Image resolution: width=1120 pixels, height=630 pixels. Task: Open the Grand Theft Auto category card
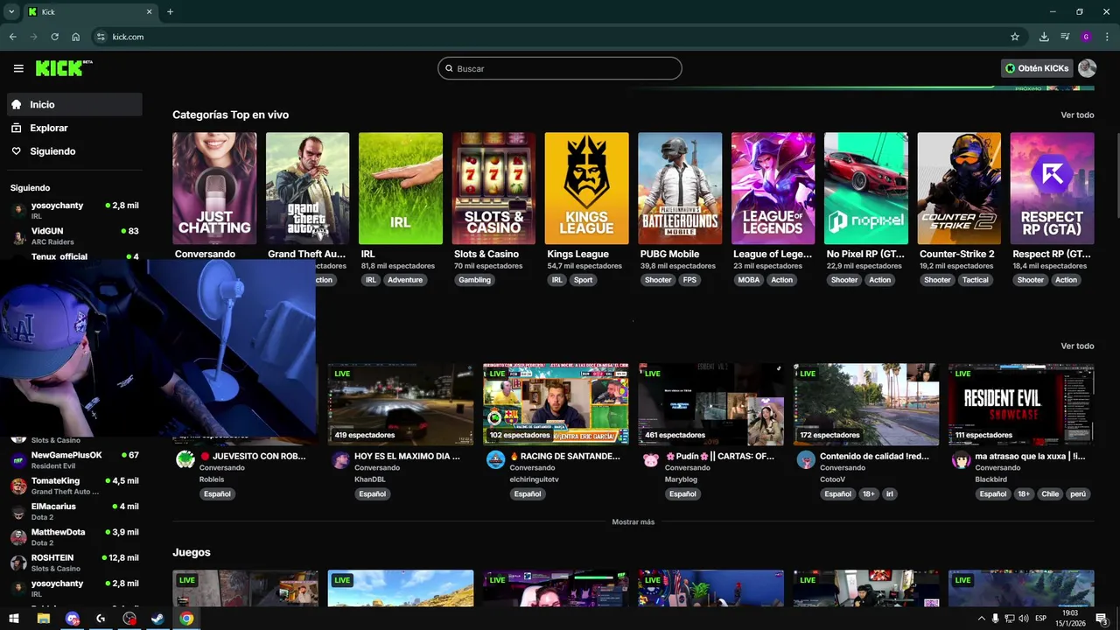click(307, 188)
